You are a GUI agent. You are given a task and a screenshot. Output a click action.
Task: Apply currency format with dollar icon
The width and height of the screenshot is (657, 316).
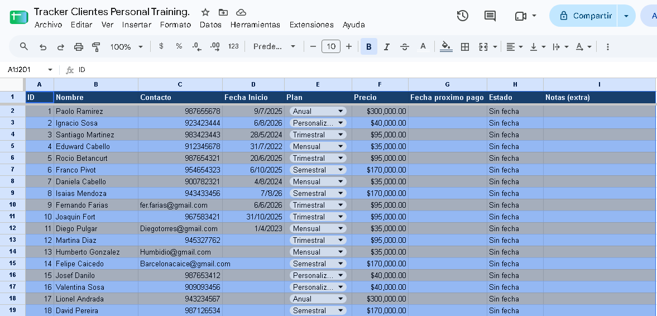click(x=161, y=46)
